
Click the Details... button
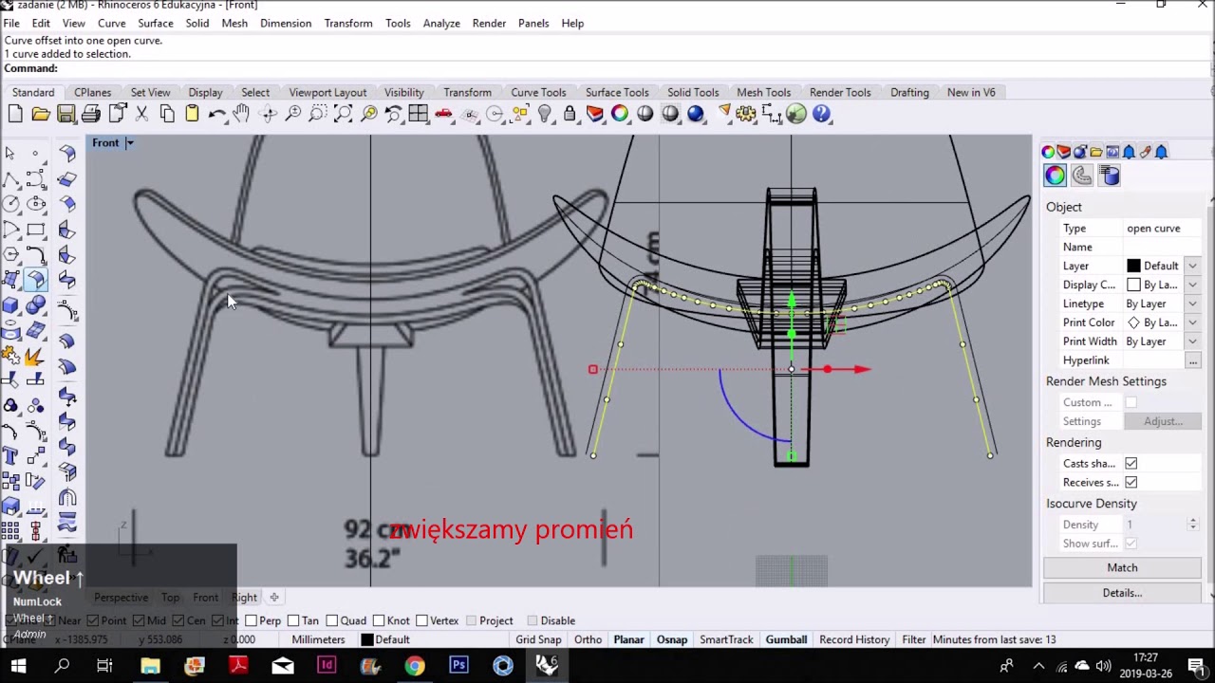click(1122, 593)
